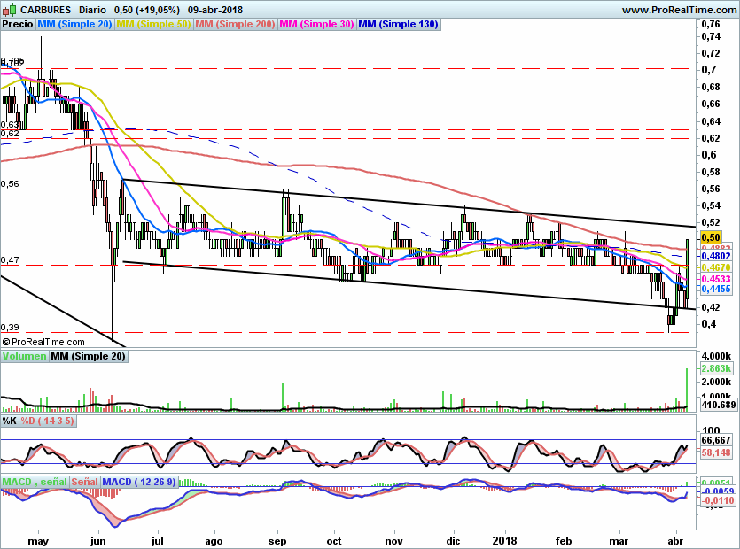740x549 pixels.
Task: Click the abr month marker on time axis
Action: coord(676,540)
